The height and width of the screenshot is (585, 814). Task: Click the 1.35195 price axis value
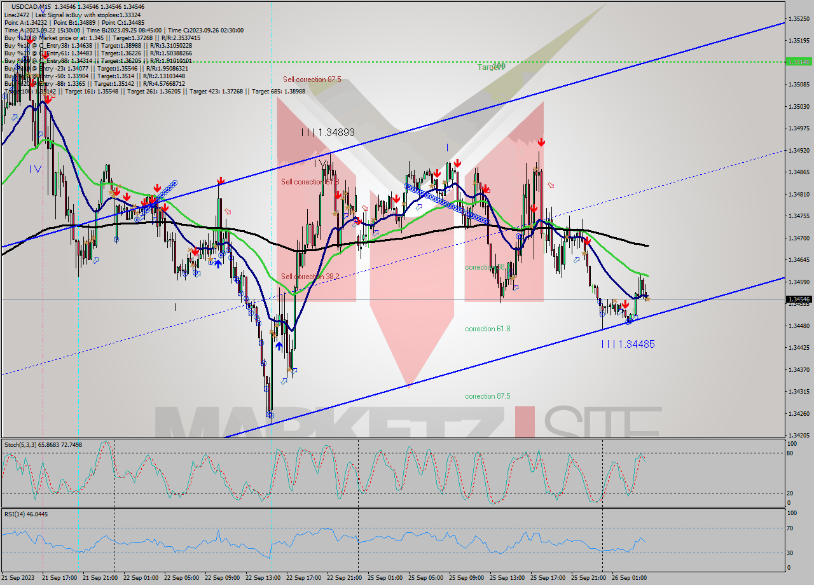(x=798, y=40)
